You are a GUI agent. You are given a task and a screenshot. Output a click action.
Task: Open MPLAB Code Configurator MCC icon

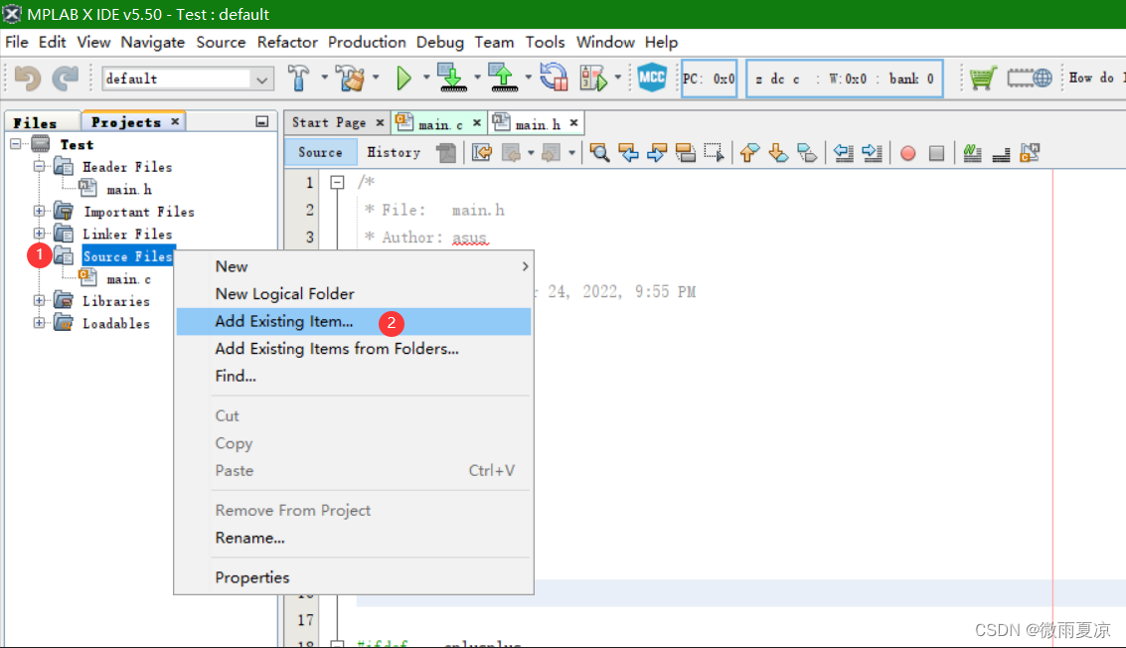[652, 78]
